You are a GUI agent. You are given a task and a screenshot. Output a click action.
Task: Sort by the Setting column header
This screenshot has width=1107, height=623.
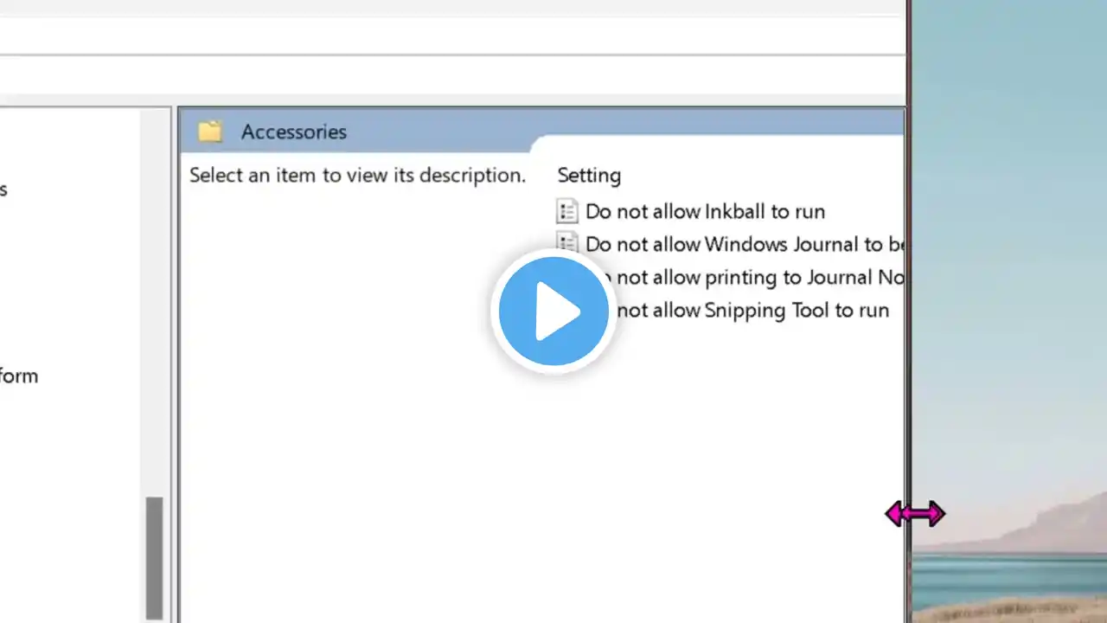click(589, 175)
